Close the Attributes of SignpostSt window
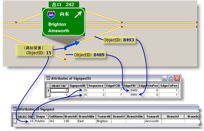204x131 pixels. click(x=177, y=78)
